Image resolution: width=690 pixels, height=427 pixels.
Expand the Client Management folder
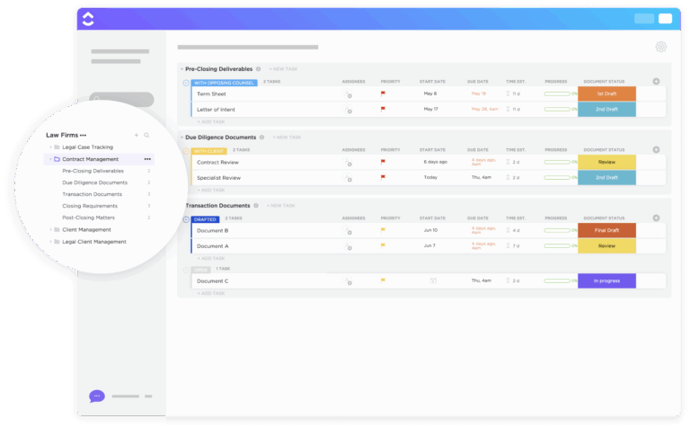point(50,229)
